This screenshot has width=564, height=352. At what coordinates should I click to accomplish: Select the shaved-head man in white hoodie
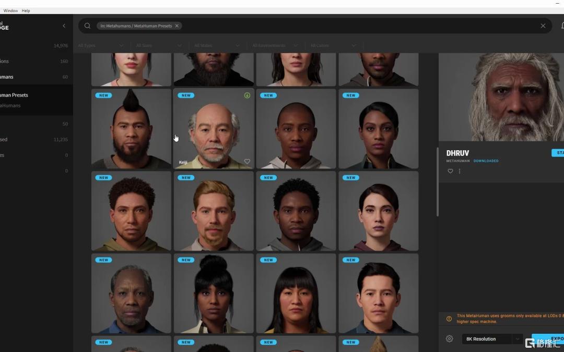pyautogui.click(x=296, y=129)
